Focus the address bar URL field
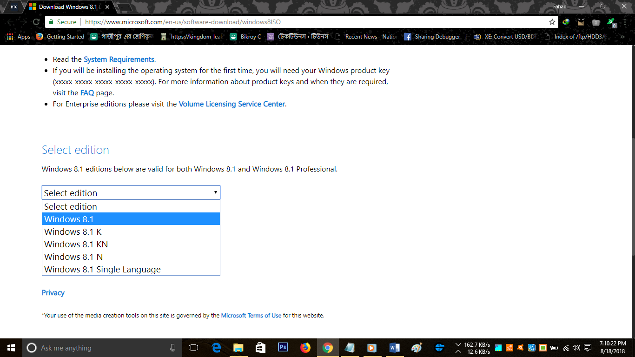The height and width of the screenshot is (357, 635). tap(302, 22)
